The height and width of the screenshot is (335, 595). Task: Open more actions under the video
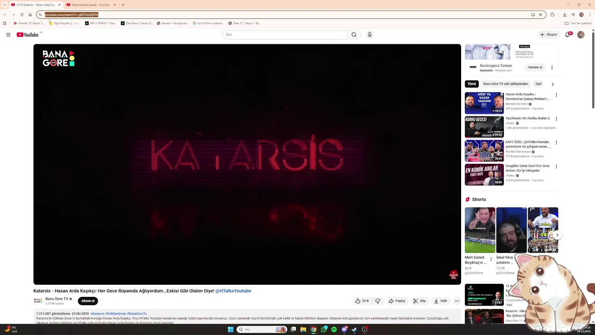tap(456, 301)
